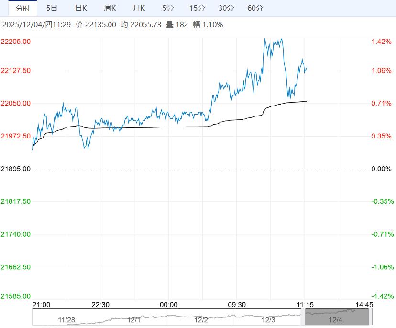Click the price line's latest point
Viewport: 396px width, 328px height.
tap(306, 68)
